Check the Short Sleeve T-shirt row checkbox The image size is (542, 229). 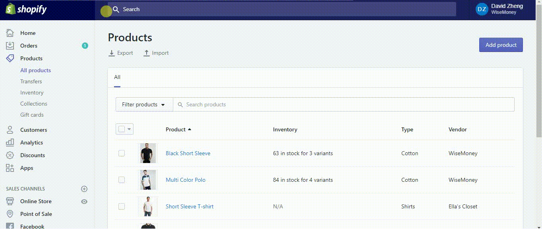click(122, 206)
